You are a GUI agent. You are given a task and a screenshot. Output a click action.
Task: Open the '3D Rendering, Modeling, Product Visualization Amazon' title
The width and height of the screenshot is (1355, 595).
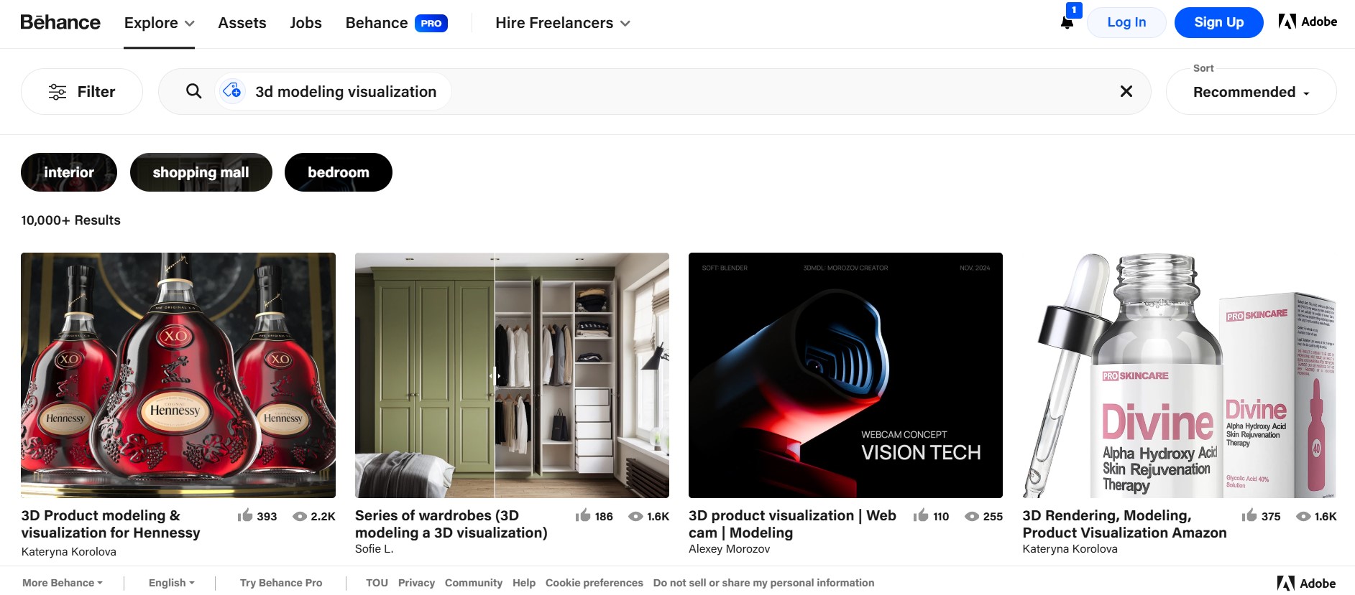(1125, 524)
